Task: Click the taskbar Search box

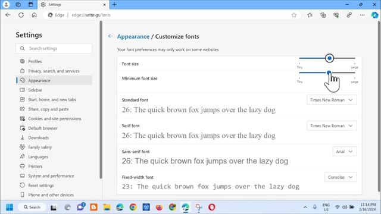Action: [x=32, y=207]
